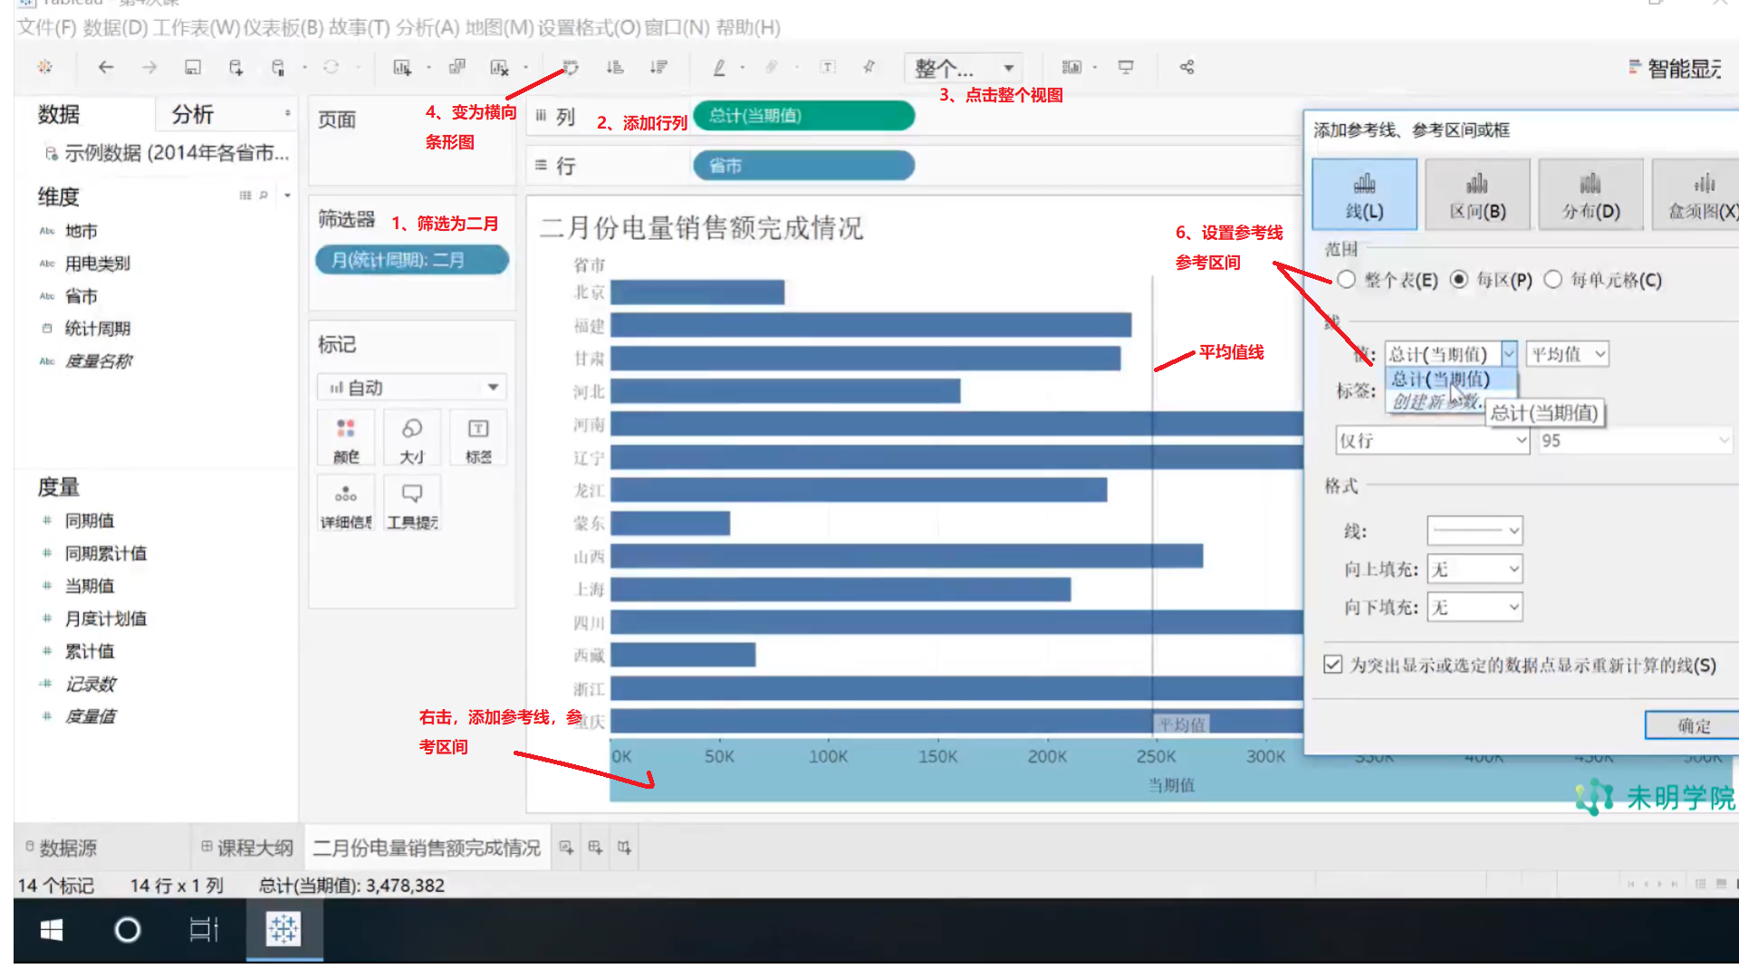Select the 每单元格(C) scope radio button

tap(1553, 280)
